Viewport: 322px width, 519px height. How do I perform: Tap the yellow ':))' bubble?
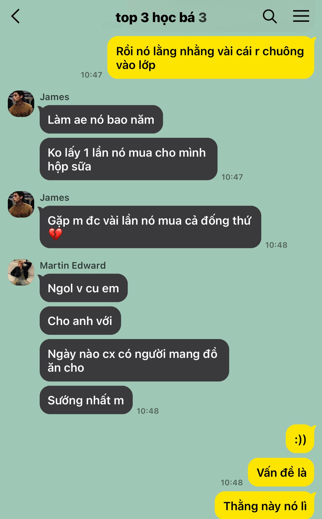tap(300, 439)
